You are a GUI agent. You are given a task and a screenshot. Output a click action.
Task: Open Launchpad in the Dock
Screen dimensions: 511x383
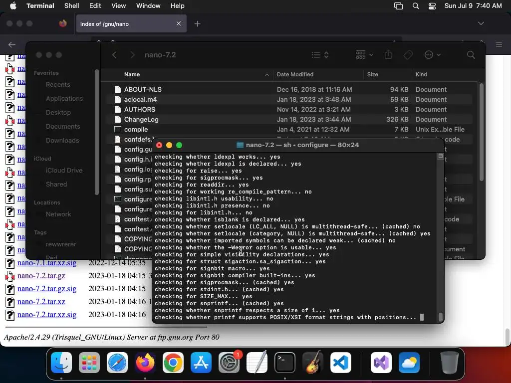(89, 363)
